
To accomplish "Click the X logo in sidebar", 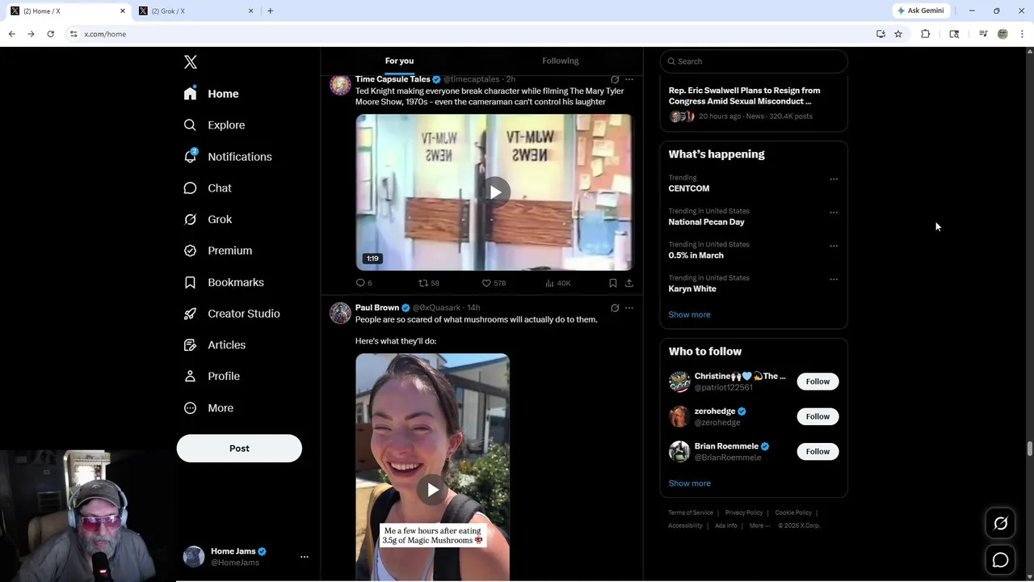I will (190, 62).
